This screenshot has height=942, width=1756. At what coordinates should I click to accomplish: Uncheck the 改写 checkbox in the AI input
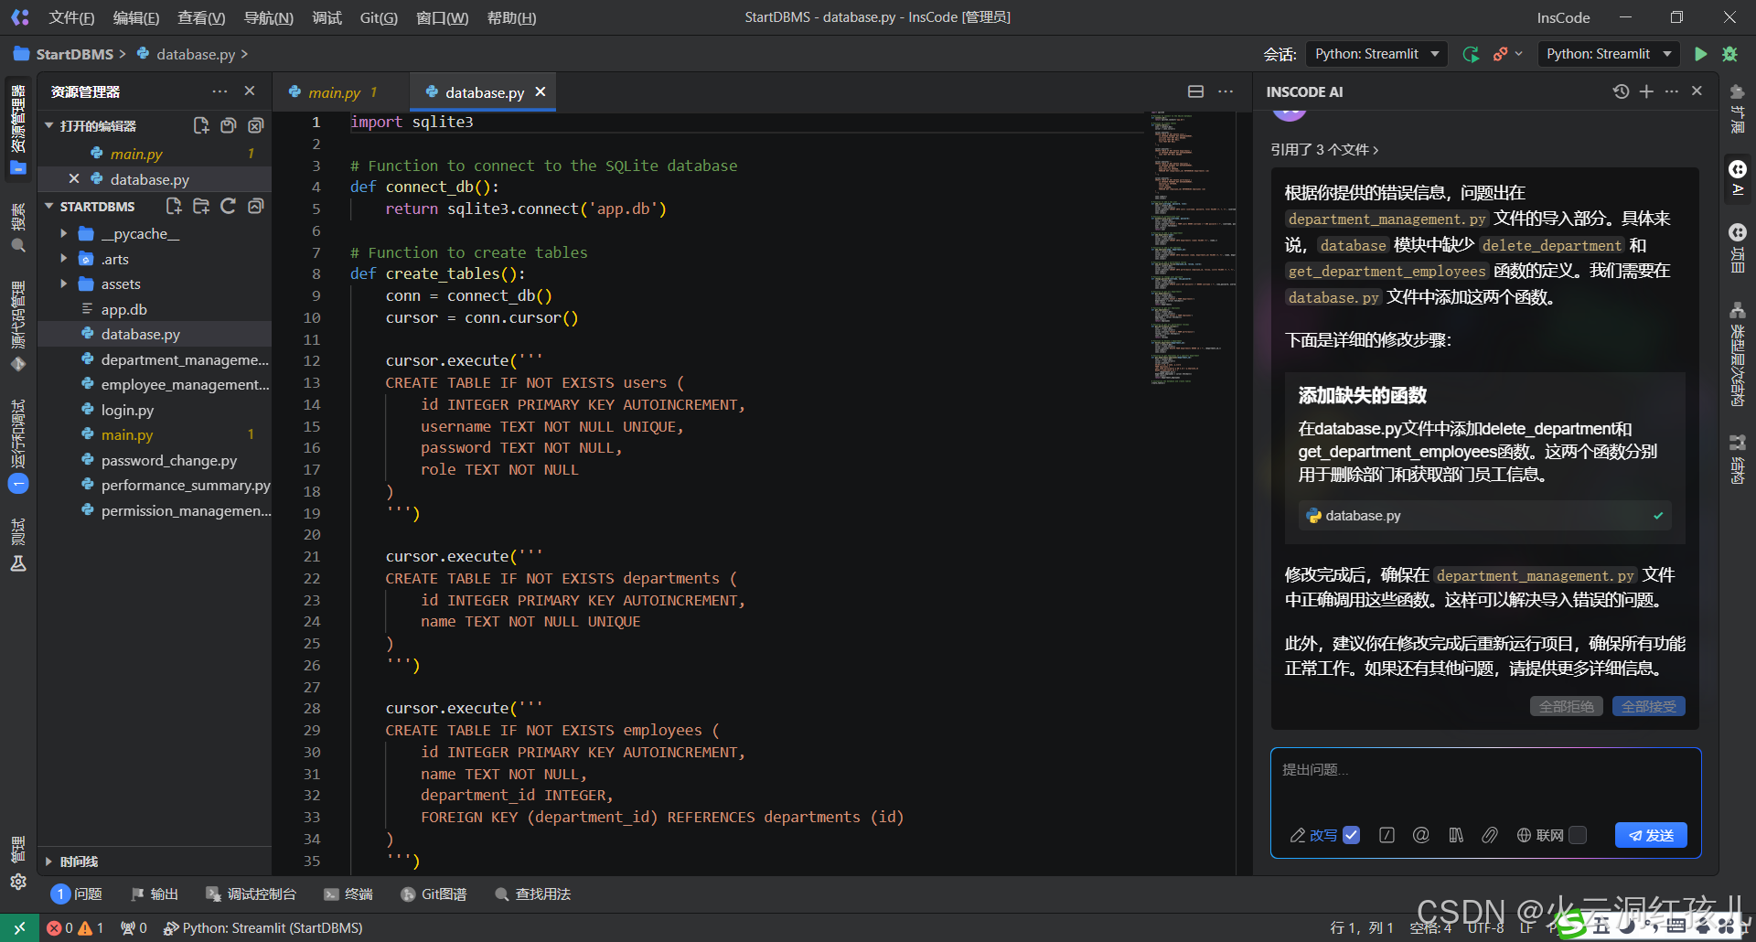[x=1353, y=835]
